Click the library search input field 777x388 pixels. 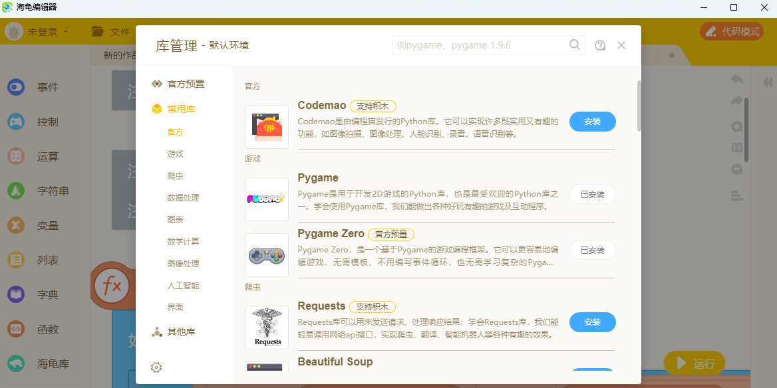[481, 45]
